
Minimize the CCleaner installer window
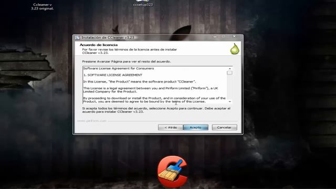coord(215,37)
